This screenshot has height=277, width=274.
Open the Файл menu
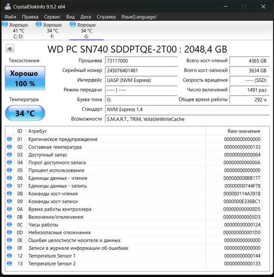coord(10,17)
